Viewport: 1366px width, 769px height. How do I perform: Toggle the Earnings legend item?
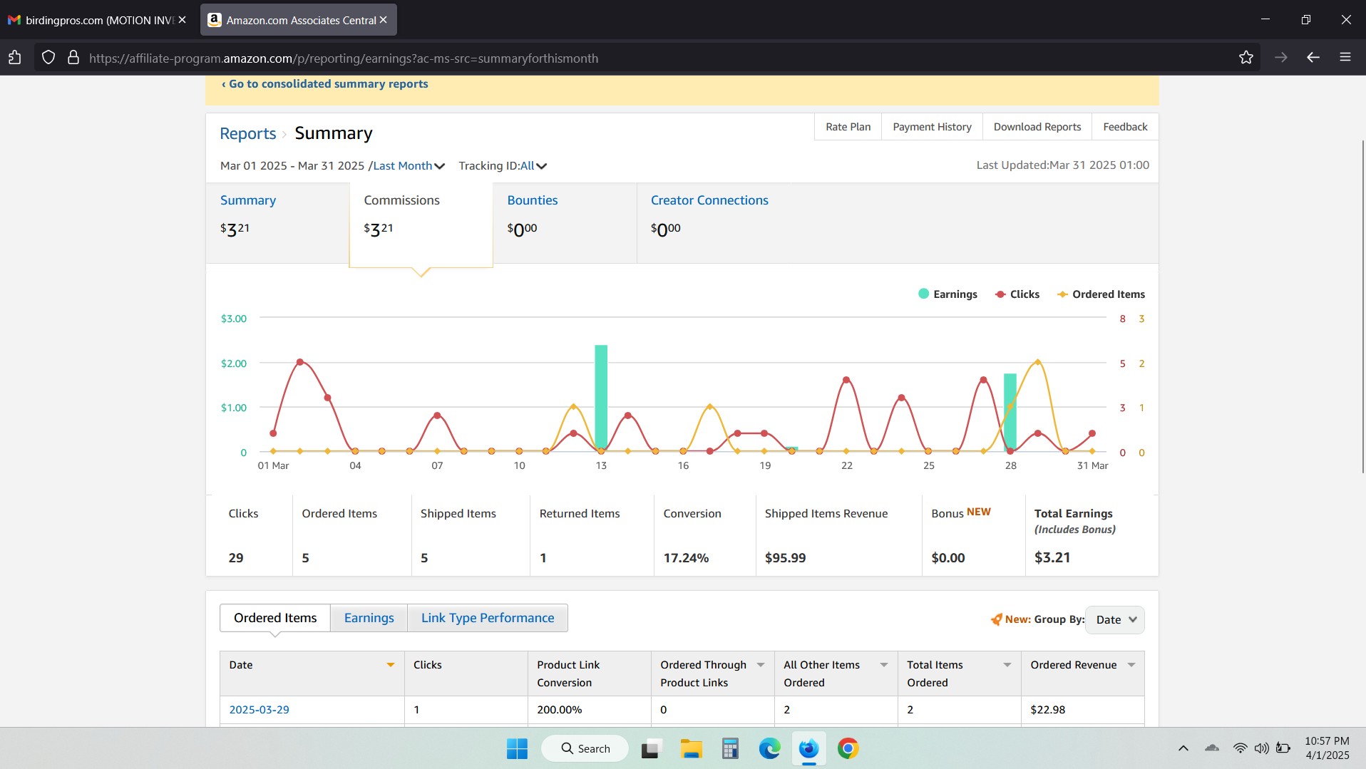[948, 294]
